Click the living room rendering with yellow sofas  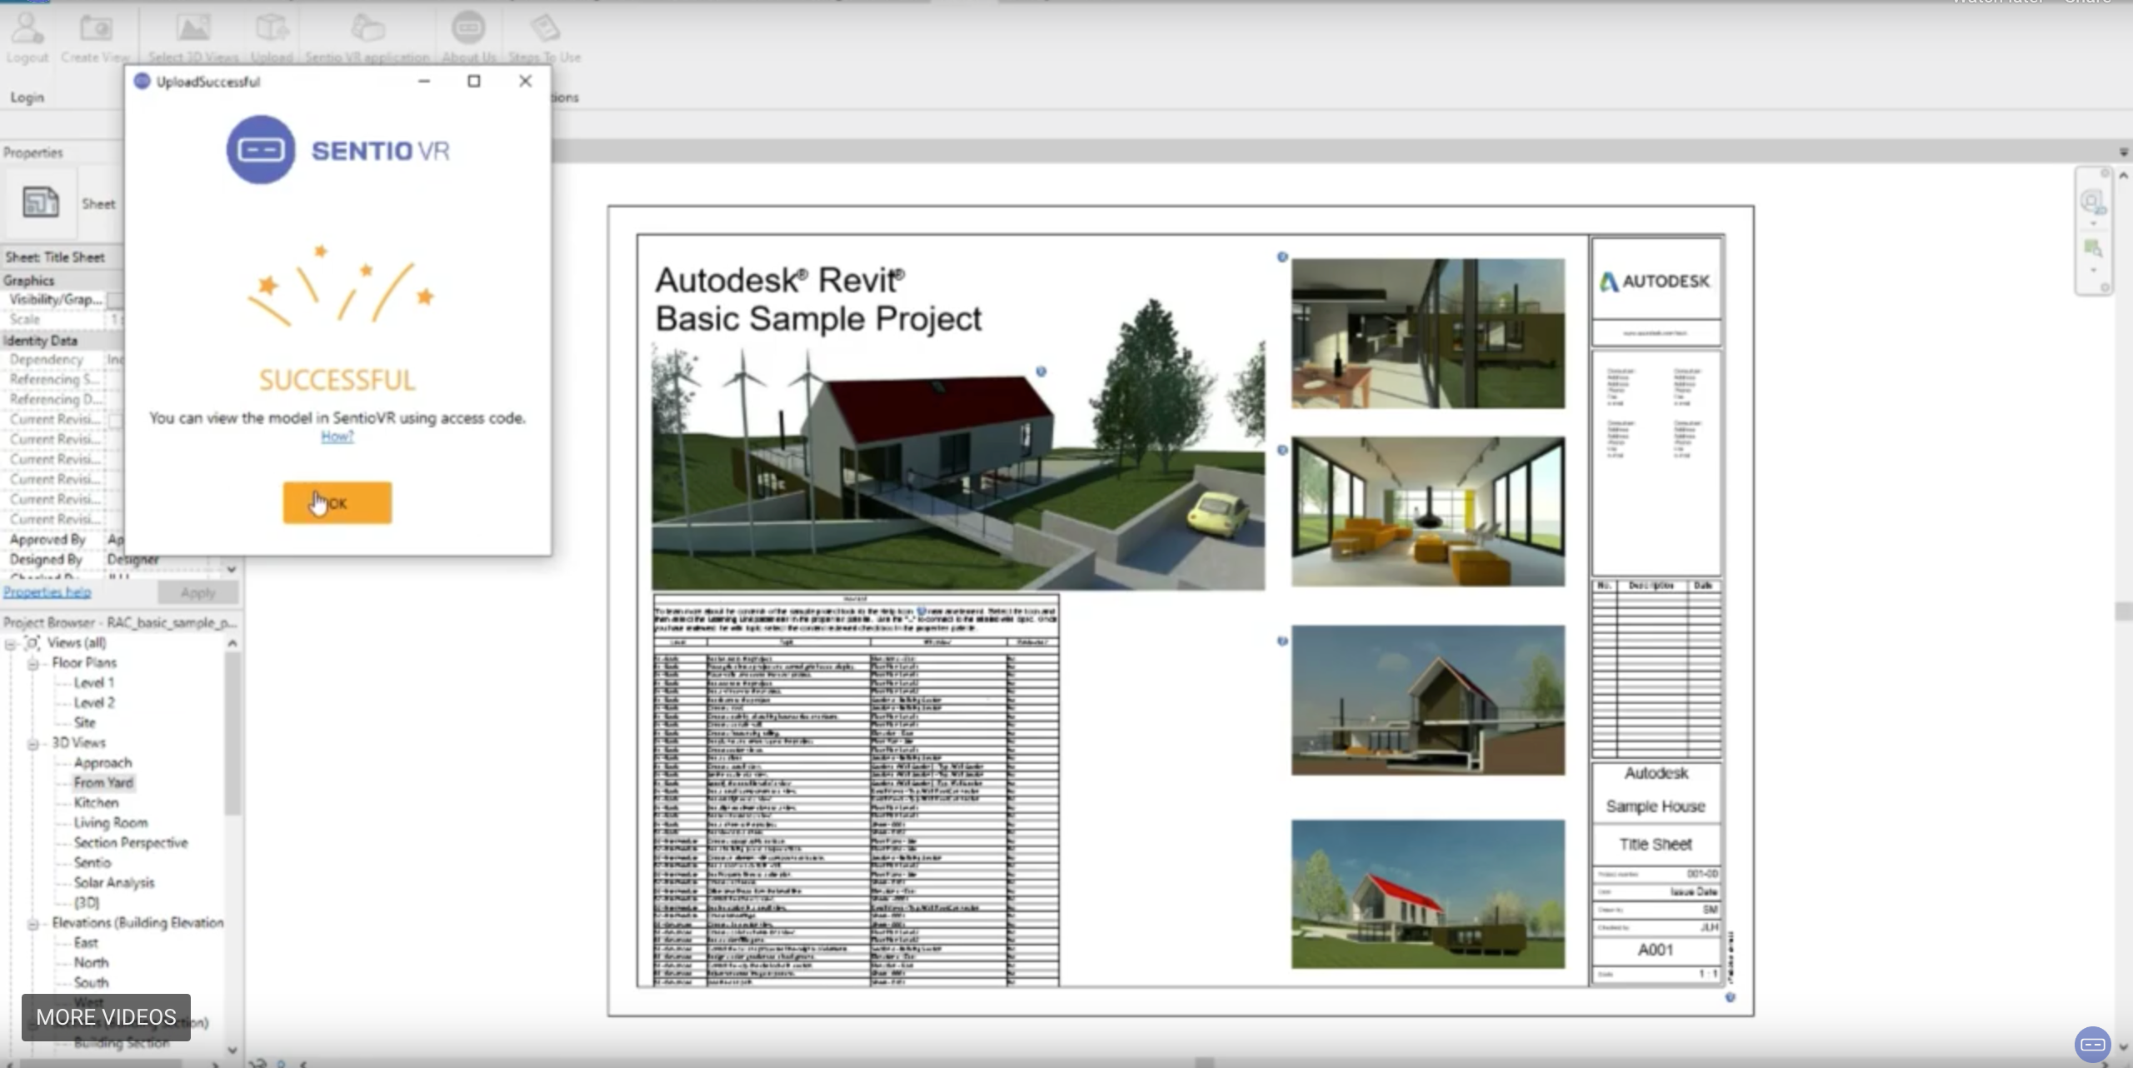(x=1428, y=511)
